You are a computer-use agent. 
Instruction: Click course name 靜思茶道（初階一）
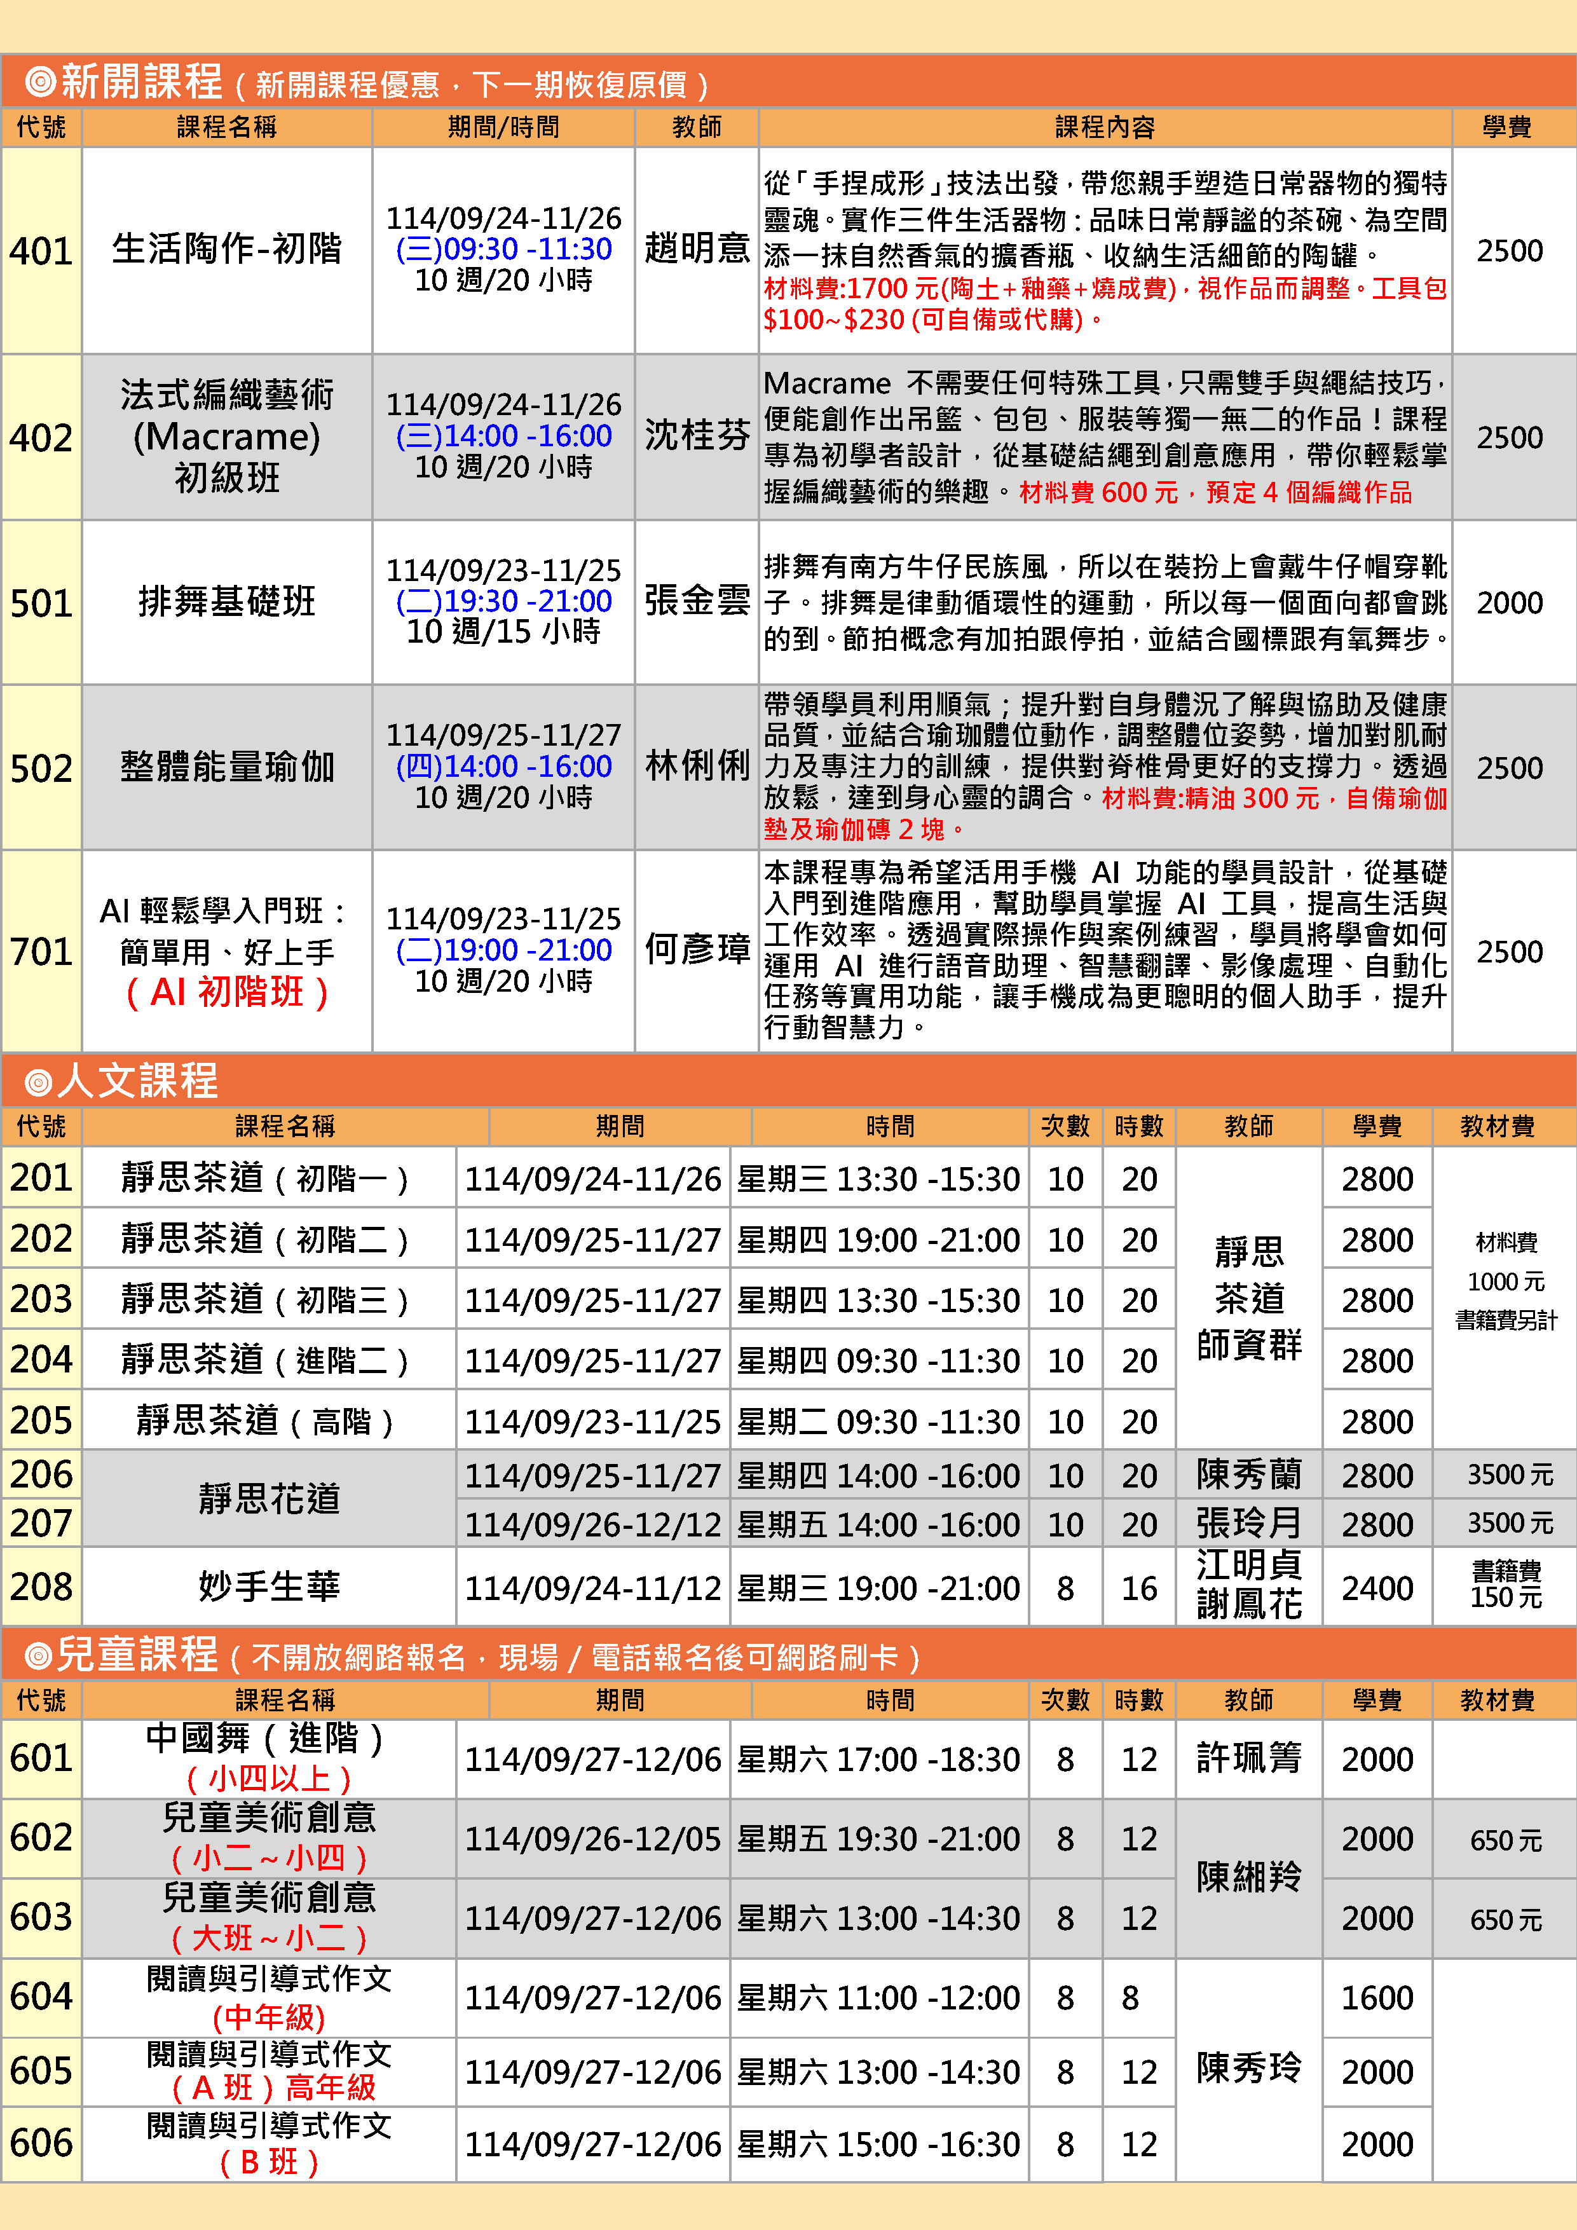click(x=266, y=1178)
